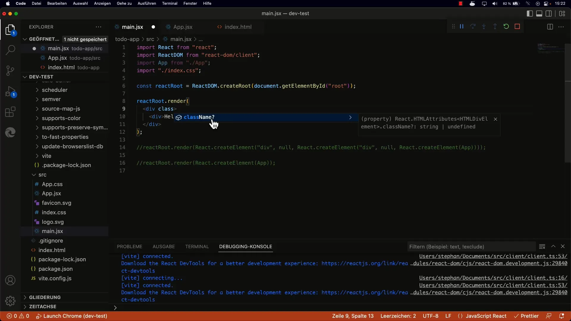
Task: Open the Edge browser tools view
Action: click(x=10, y=133)
